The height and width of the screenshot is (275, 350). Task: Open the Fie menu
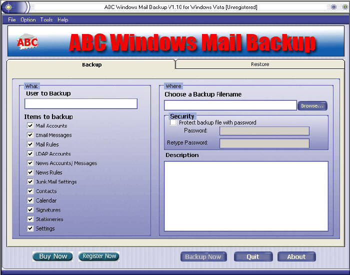pos(12,19)
